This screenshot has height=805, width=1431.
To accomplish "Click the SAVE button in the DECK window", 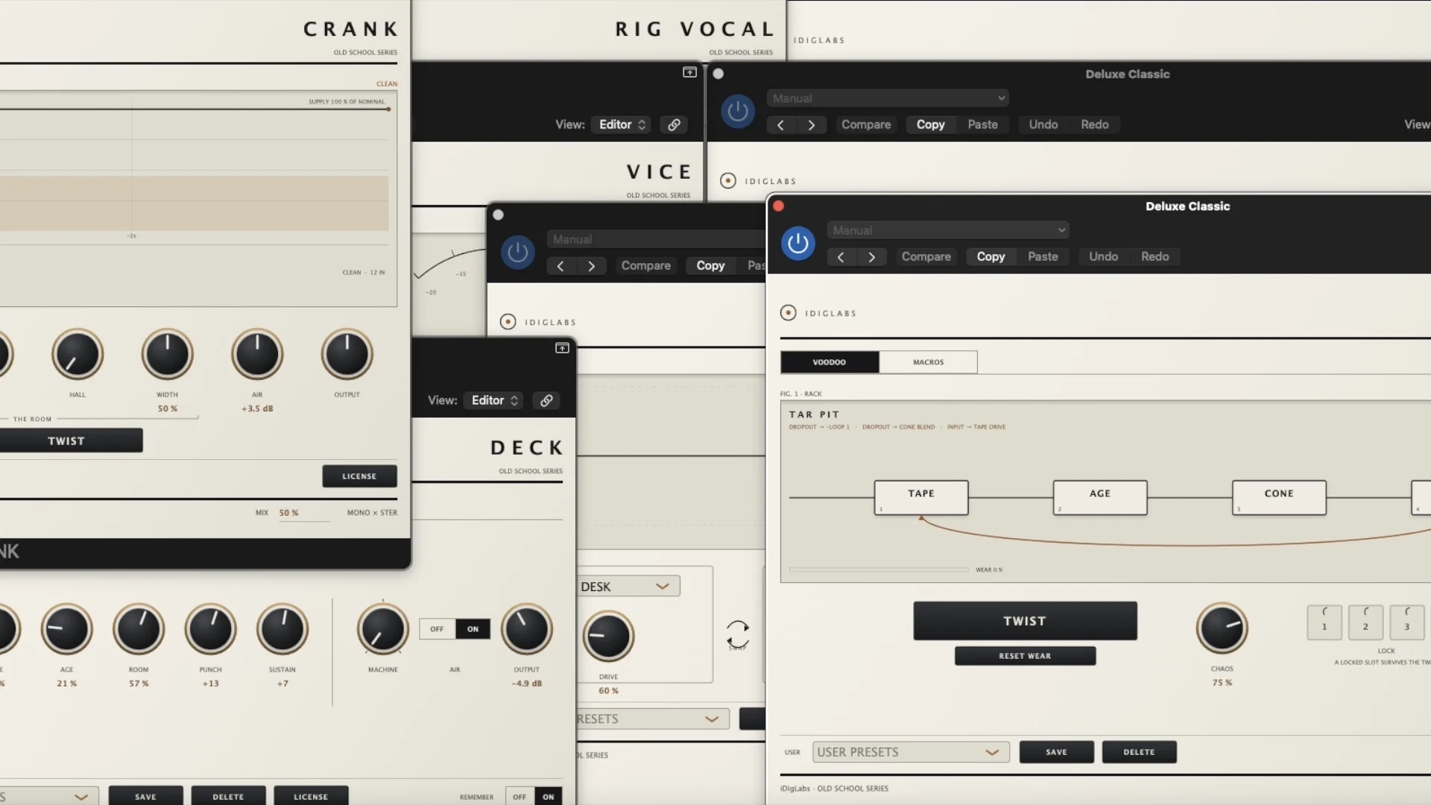I will click(x=145, y=796).
